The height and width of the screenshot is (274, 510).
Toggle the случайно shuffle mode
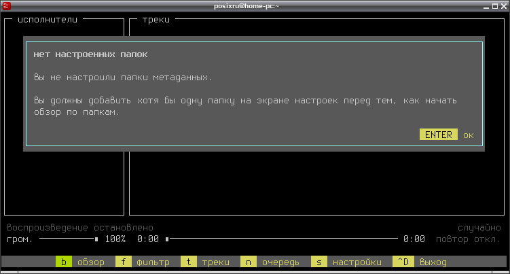point(479,227)
